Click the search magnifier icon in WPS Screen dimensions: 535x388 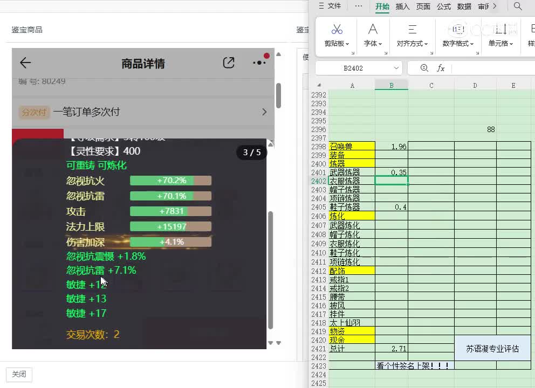(518, 6)
